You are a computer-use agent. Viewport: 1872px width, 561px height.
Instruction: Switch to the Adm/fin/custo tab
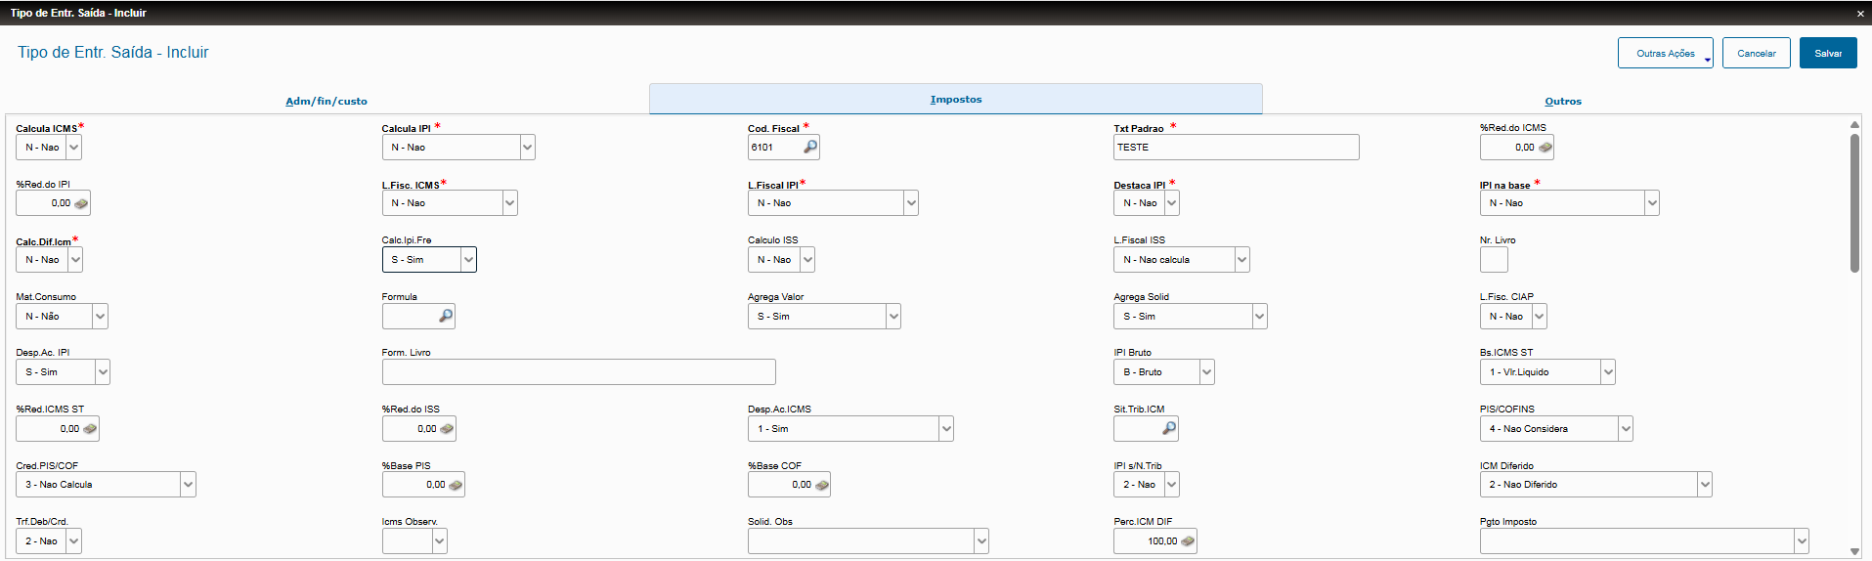pyautogui.click(x=327, y=101)
